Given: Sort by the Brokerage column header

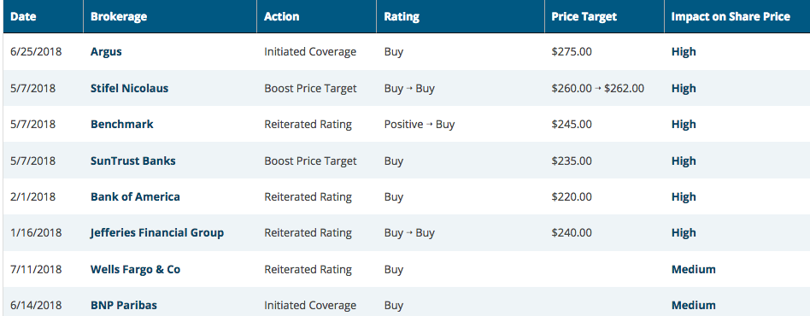Looking at the screenshot, I should tap(119, 16).
